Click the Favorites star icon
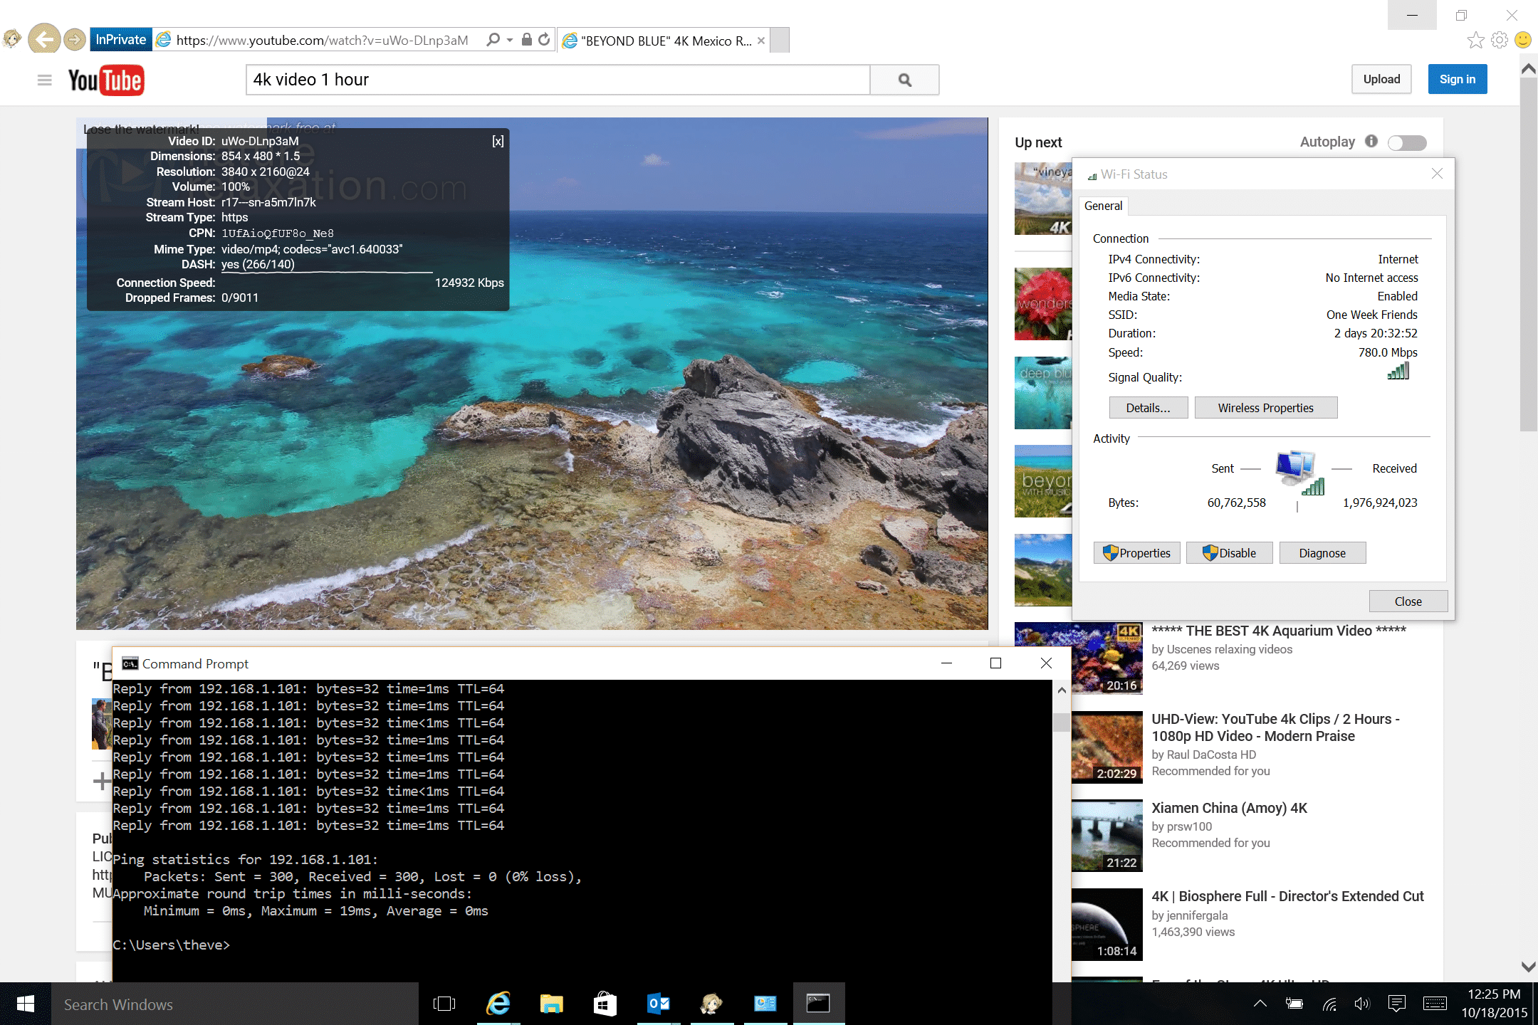Image resolution: width=1538 pixels, height=1025 pixels. [1475, 40]
